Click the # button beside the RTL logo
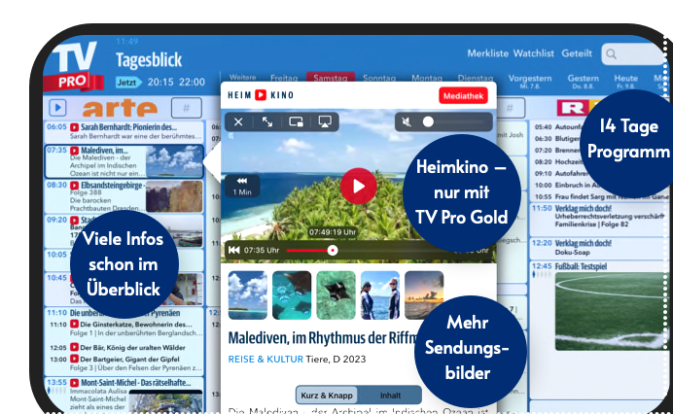 click(510, 108)
